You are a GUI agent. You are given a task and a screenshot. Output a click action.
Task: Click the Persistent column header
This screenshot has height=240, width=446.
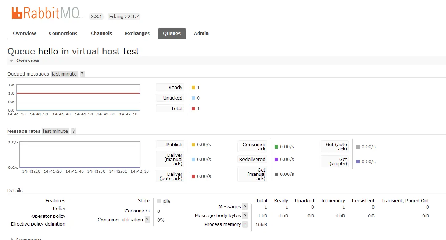[x=363, y=200]
